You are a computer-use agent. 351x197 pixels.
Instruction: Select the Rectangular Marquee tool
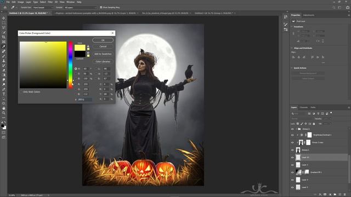point(4,23)
